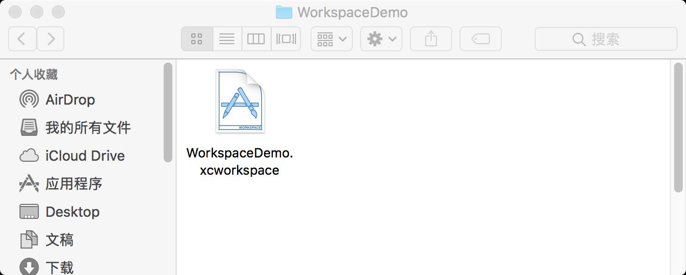Go forward with the forward arrow
The height and width of the screenshot is (275, 686).
51,39
